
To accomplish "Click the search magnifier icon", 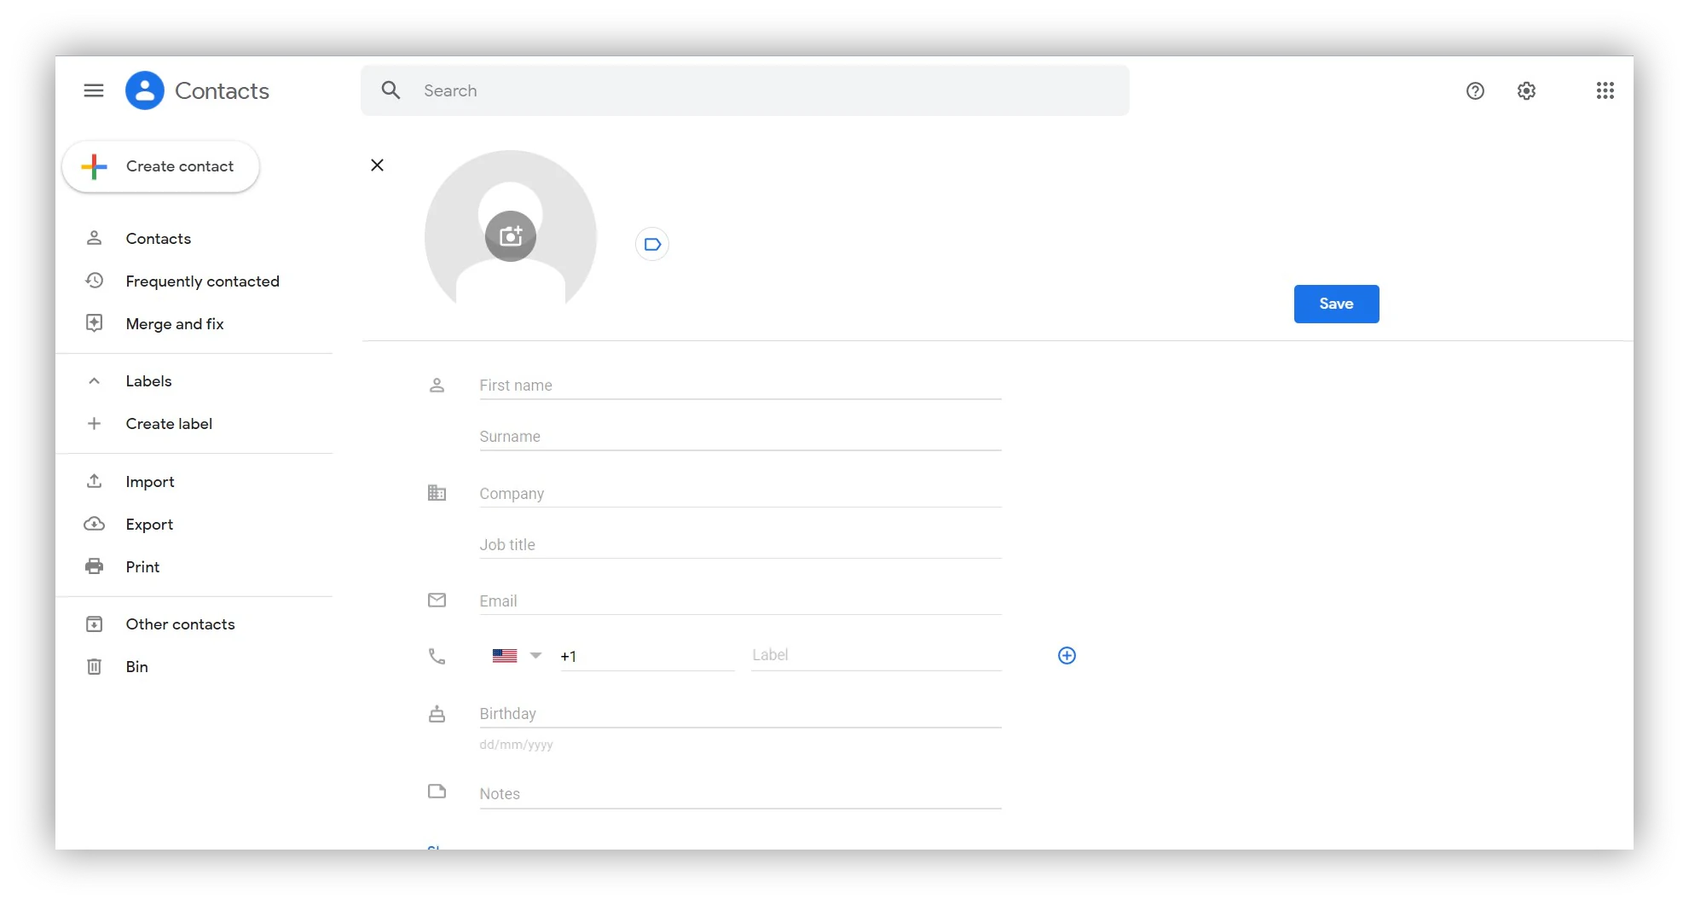I will (x=390, y=90).
